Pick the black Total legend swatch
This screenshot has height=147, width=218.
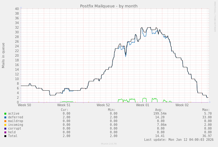click(5, 136)
